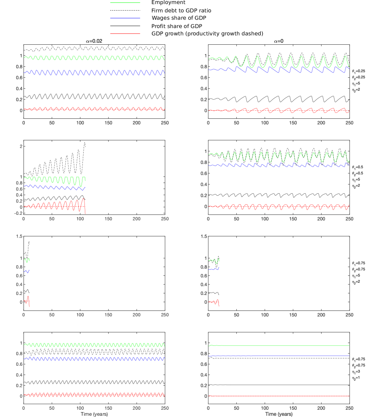The height and width of the screenshot is (417, 367).
Task: Click the η₁=3 parameter label beside the bottom right plot
Action: 356,371
